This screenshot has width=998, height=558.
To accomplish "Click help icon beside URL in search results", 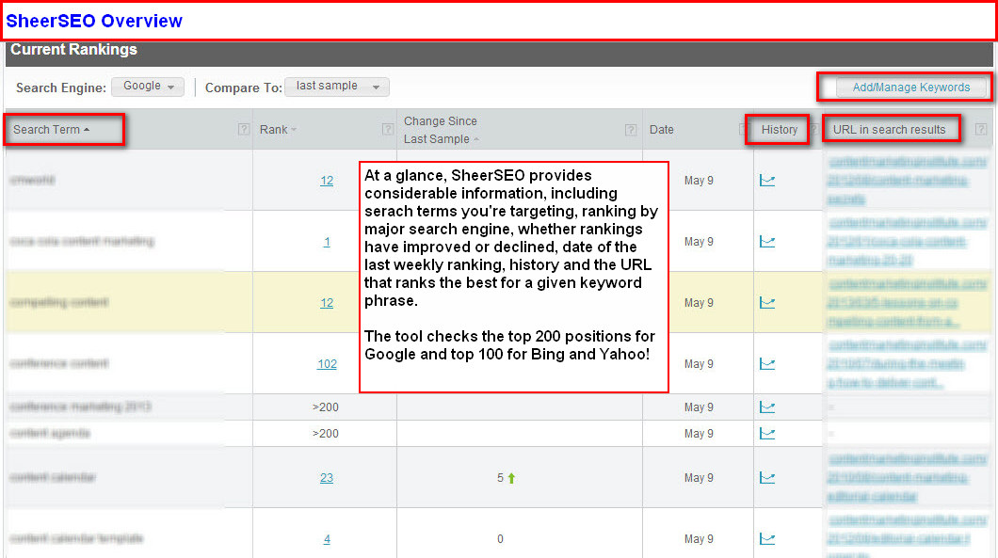I will [x=981, y=129].
